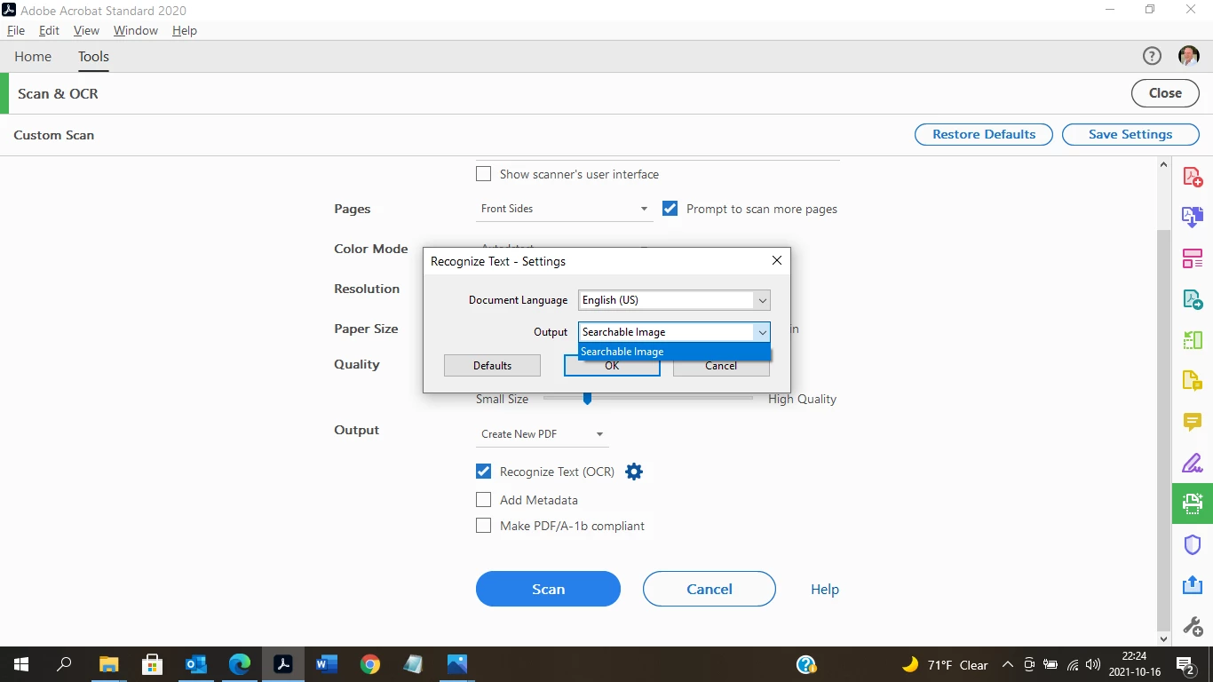The height and width of the screenshot is (682, 1213).
Task: Open the Protect shield tool icon
Action: click(x=1193, y=544)
